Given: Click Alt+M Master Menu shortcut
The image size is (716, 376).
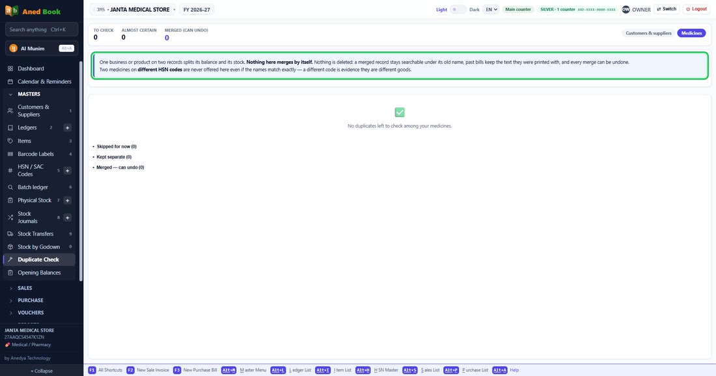Looking at the screenshot, I should tap(244, 370).
